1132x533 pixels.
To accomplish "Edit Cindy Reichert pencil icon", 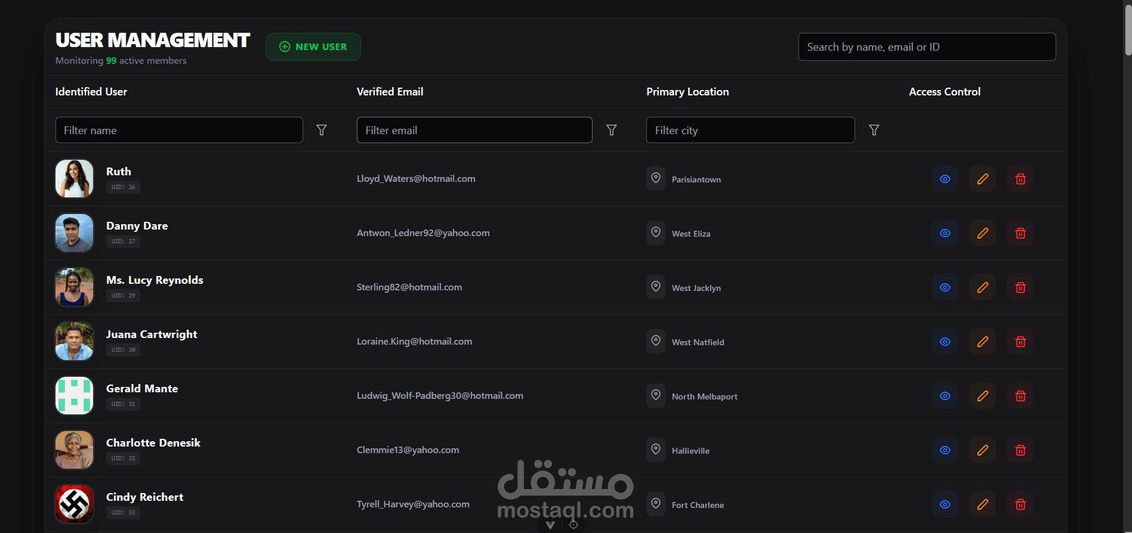I will (983, 504).
